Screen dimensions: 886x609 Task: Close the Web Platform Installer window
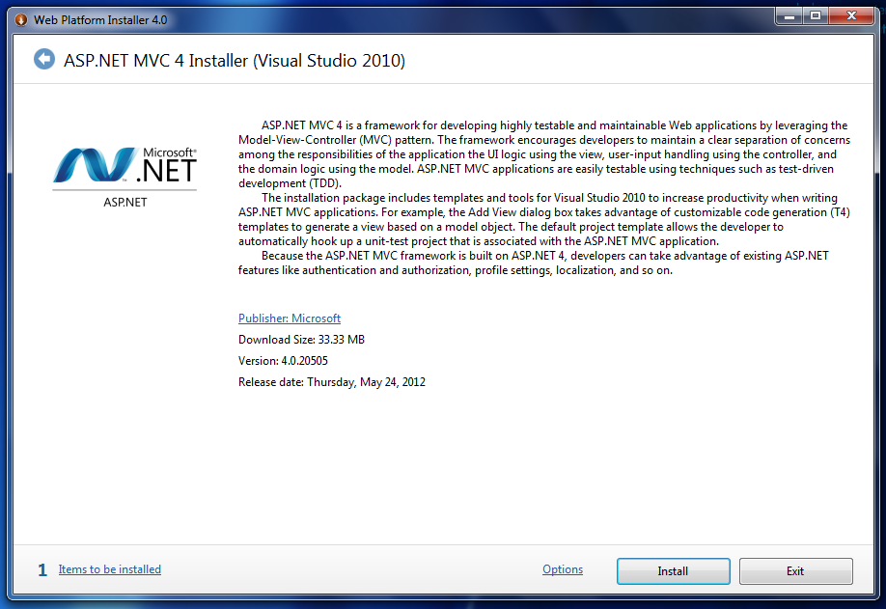852,16
